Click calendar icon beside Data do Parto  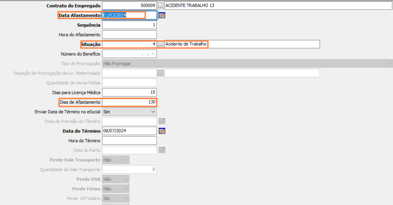162,150
